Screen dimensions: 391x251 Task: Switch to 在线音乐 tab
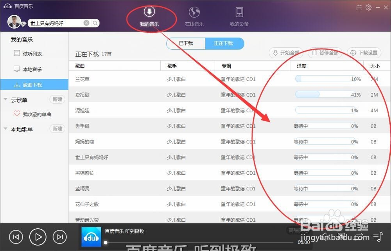pyautogui.click(x=194, y=17)
